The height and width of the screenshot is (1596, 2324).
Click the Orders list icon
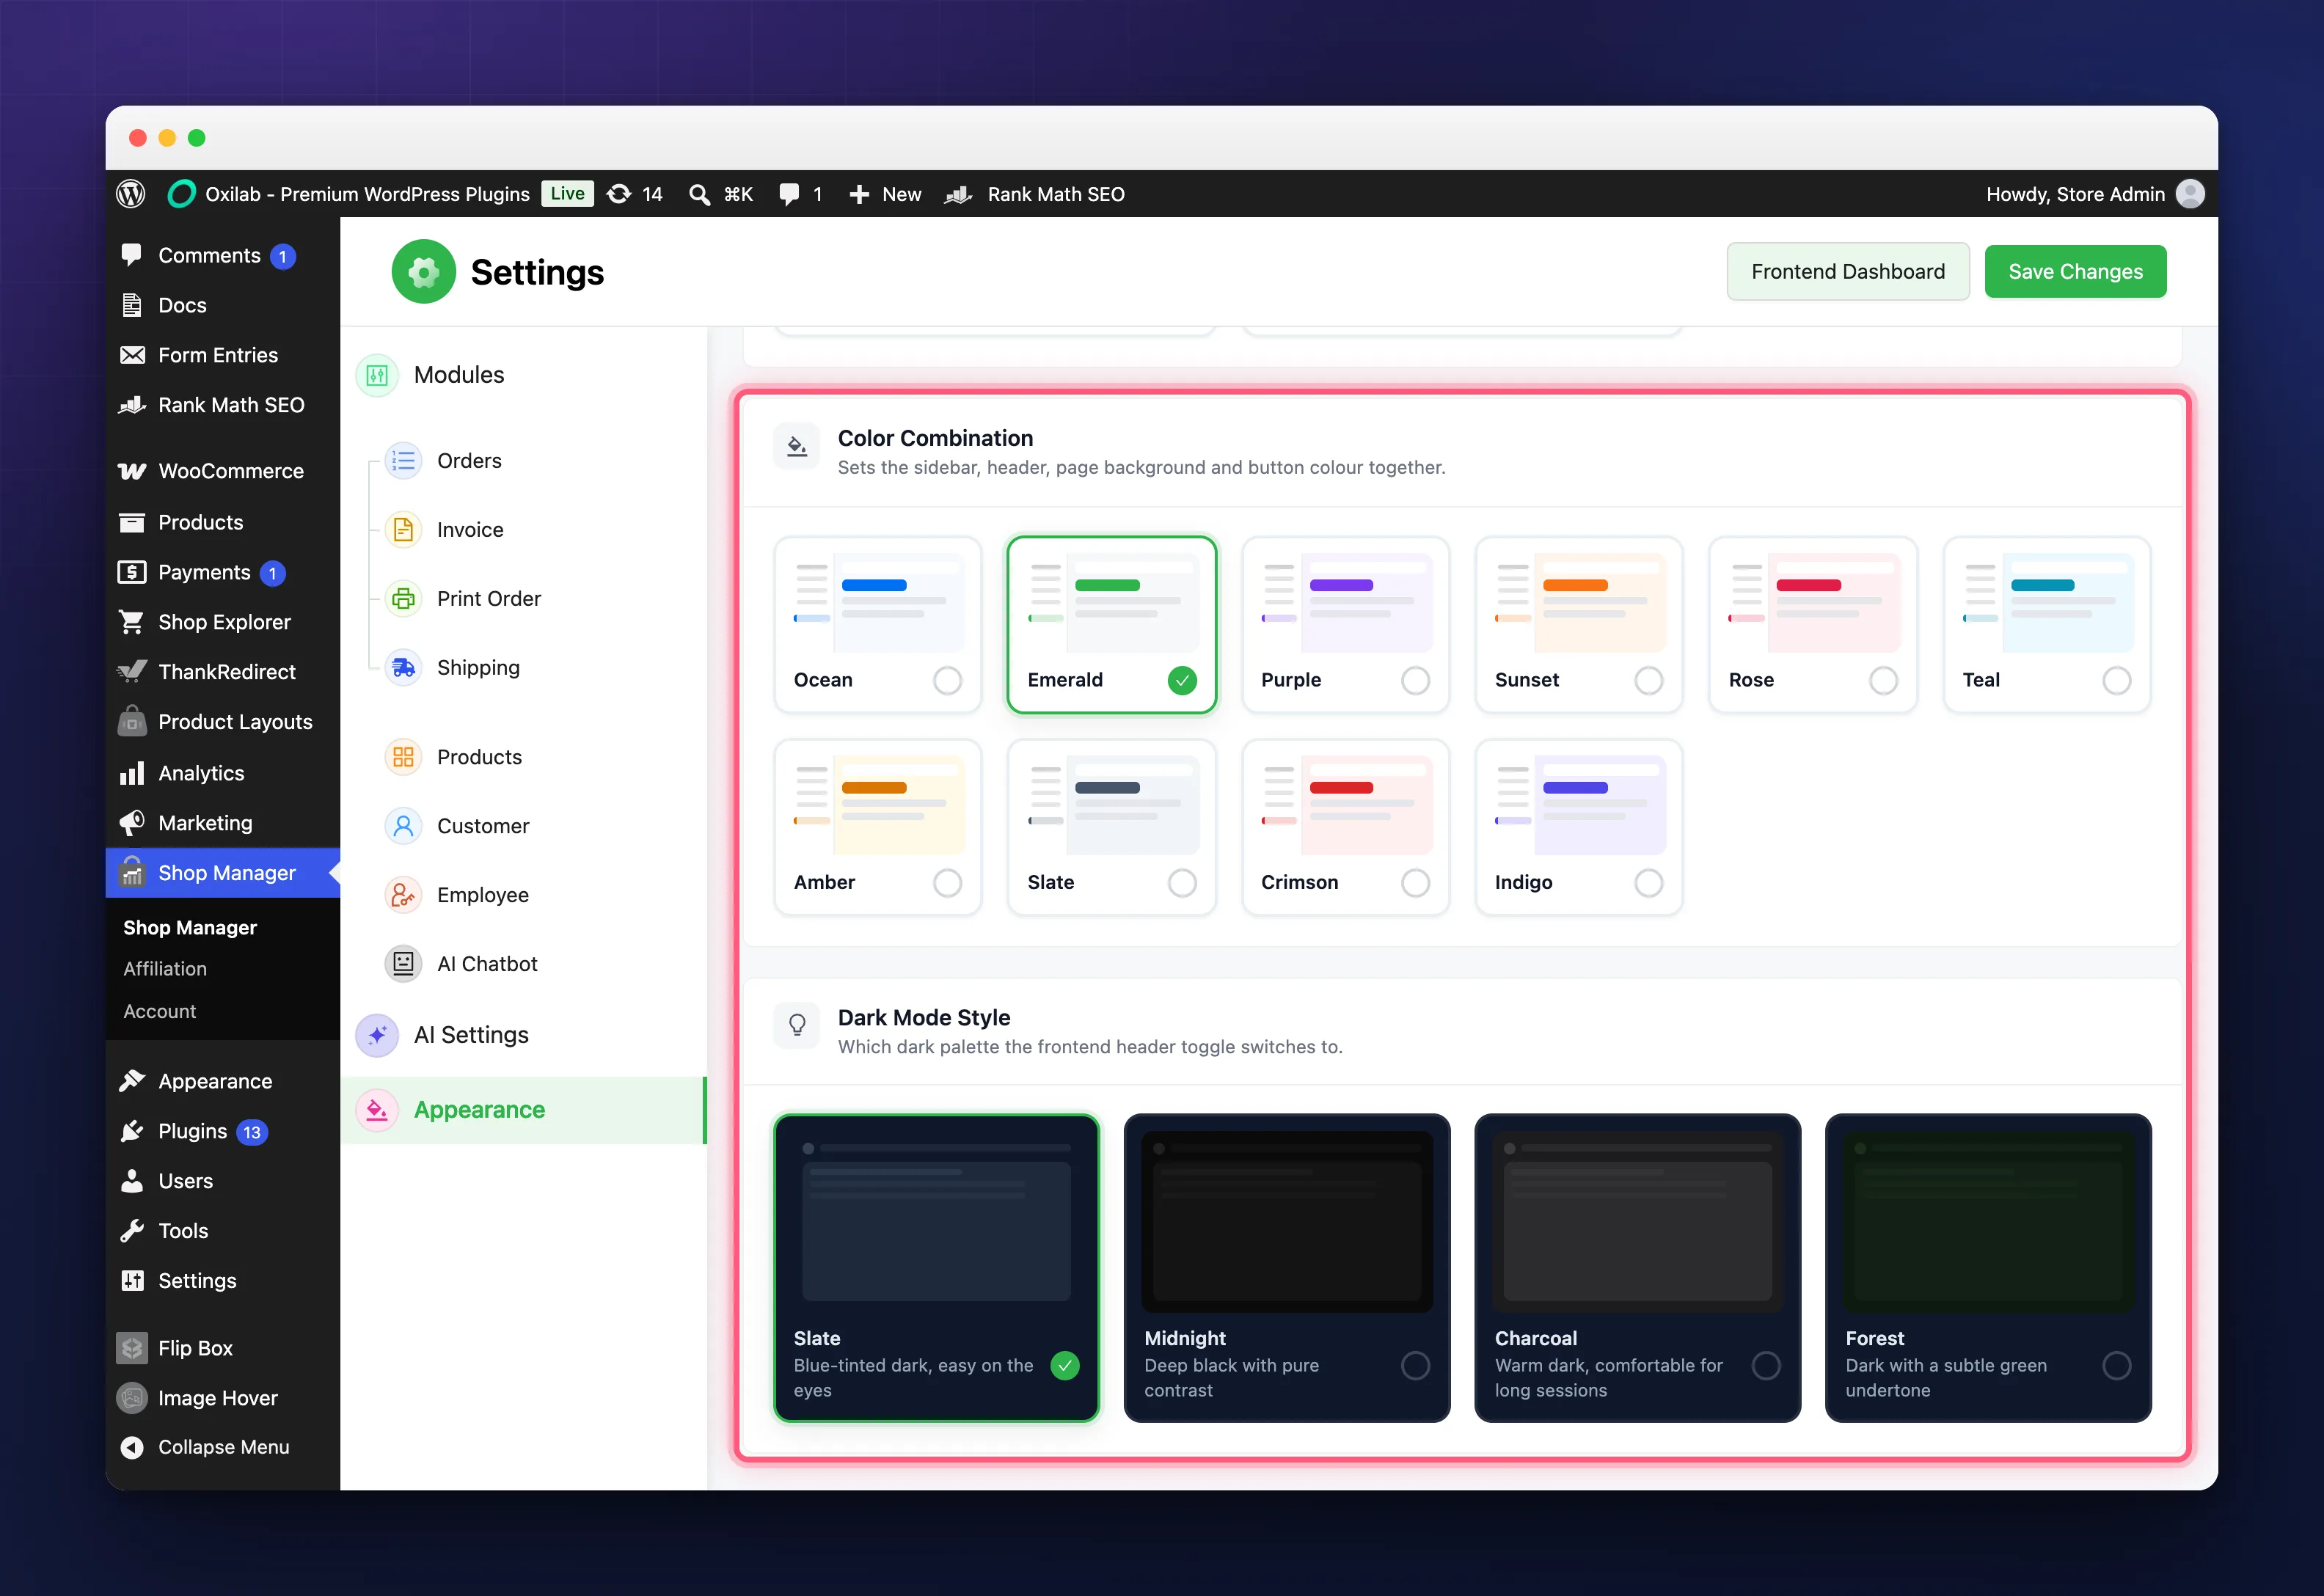[x=403, y=461]
